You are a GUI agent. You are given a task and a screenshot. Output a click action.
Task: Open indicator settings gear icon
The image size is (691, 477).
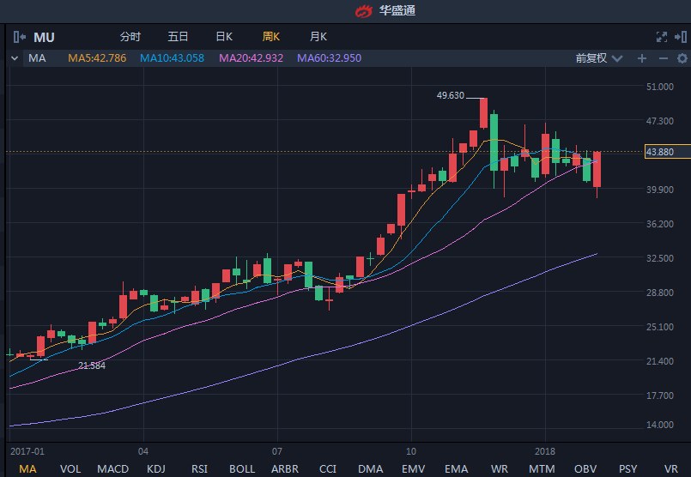pyautogui.click(x=681, y=58)
